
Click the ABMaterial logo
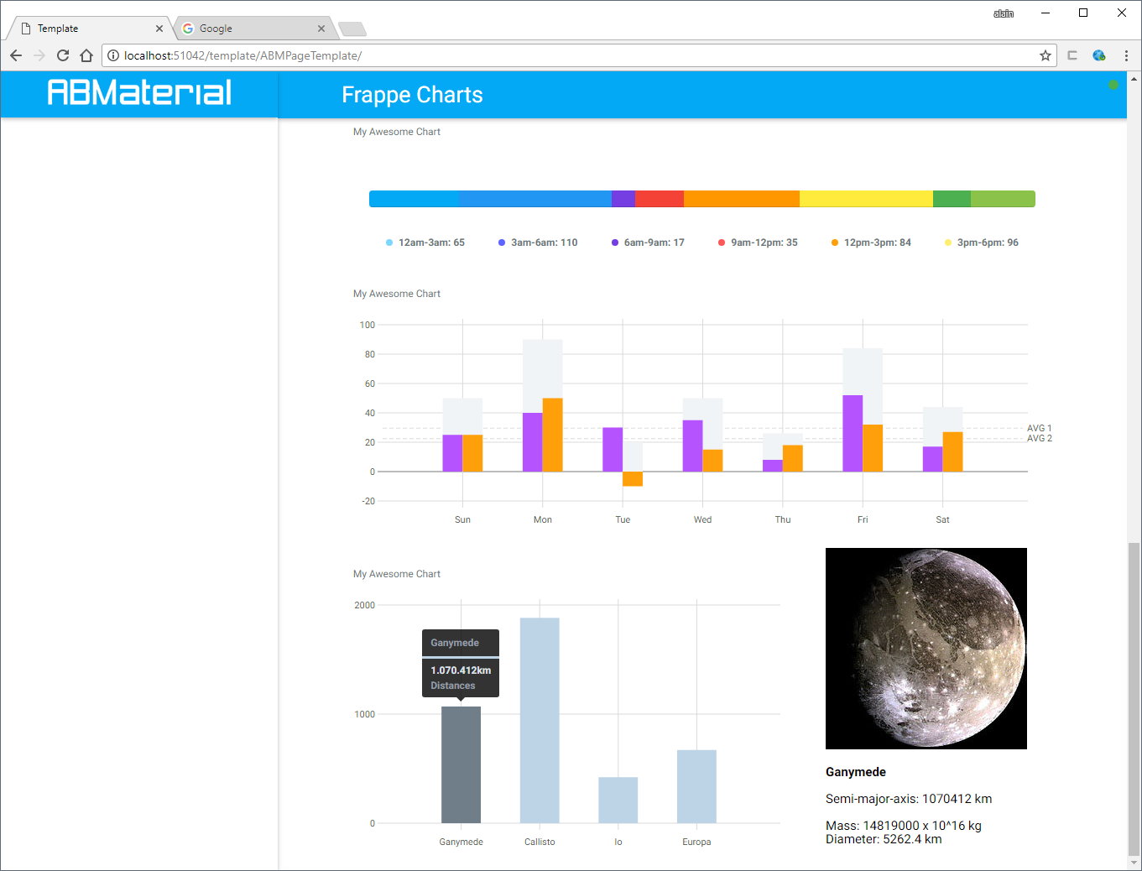[x=139, y=92]
